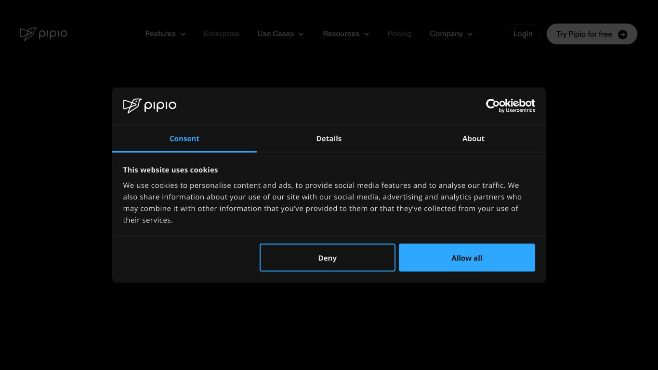
Task: Click the 'This website uses cookies' heading
Action: pyautogui.click(x=171, y=170)
